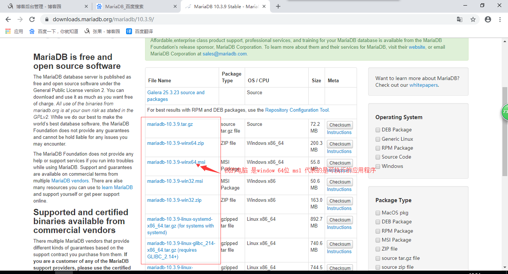Open the Repository Configuration Tool link
508x274 pixels.
point(297,110)
